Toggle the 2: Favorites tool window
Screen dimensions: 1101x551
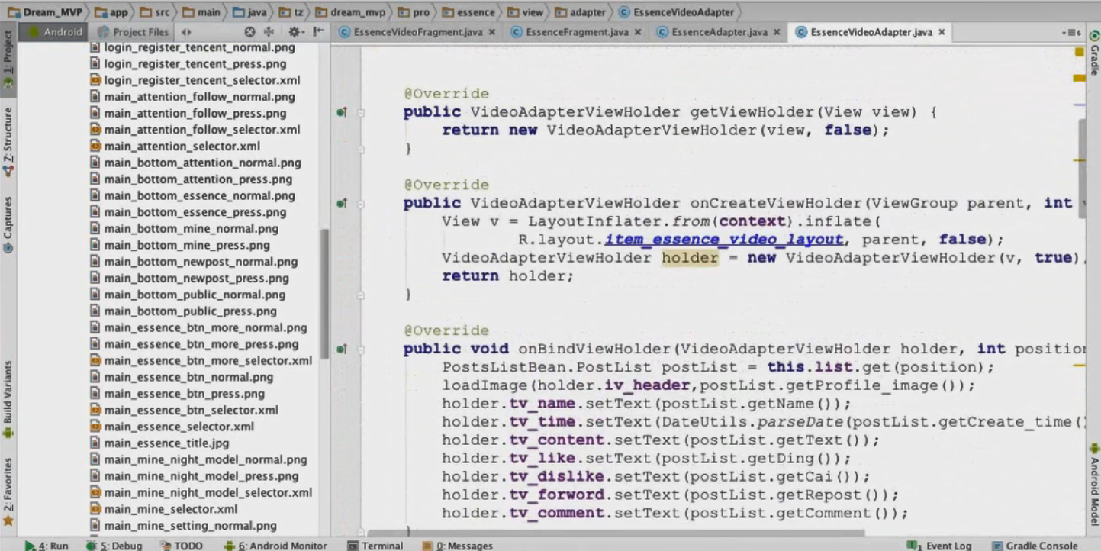coord(8,491)
